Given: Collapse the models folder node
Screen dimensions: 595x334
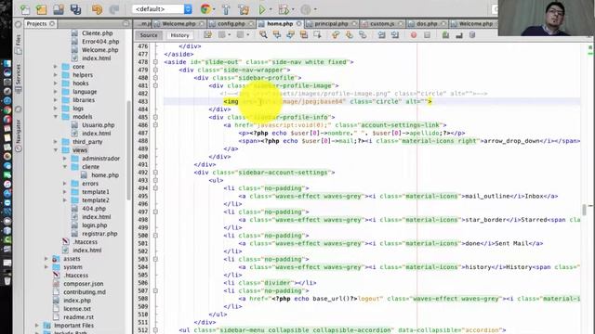Looking at the screenshot, I should (x=56, y=117).
